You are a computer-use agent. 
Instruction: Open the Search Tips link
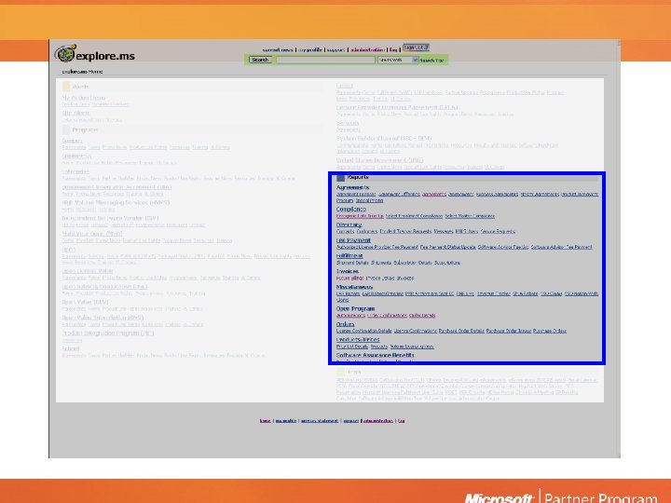[x=431, y=61]
